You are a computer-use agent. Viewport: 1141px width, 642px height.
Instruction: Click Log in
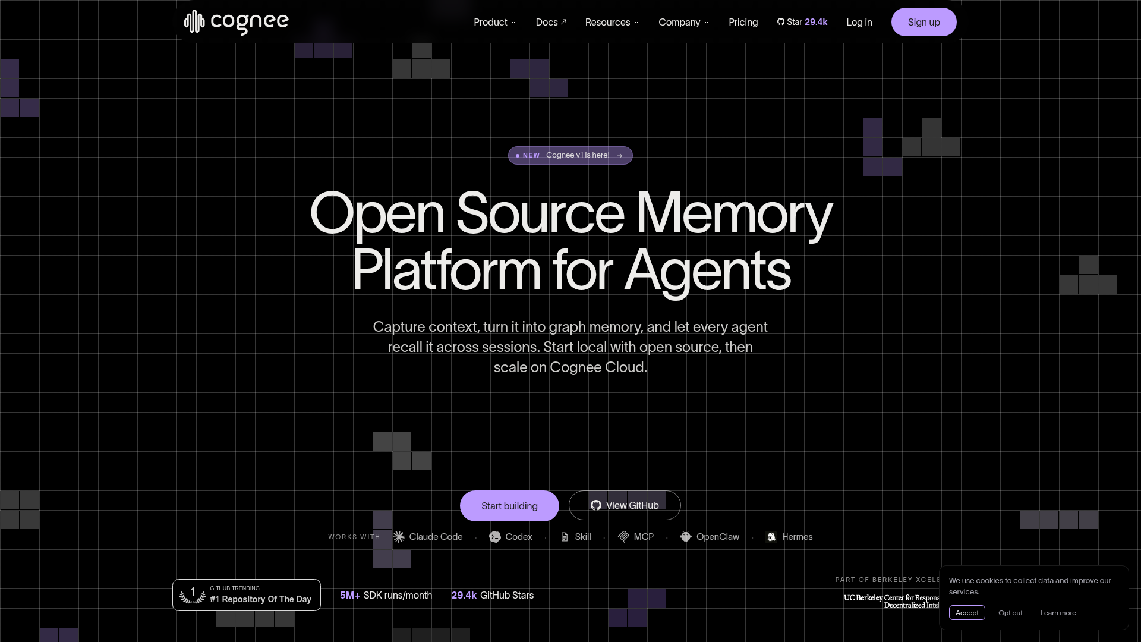point(859,22)
